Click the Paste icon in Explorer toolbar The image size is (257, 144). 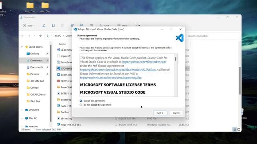[63, 26]
